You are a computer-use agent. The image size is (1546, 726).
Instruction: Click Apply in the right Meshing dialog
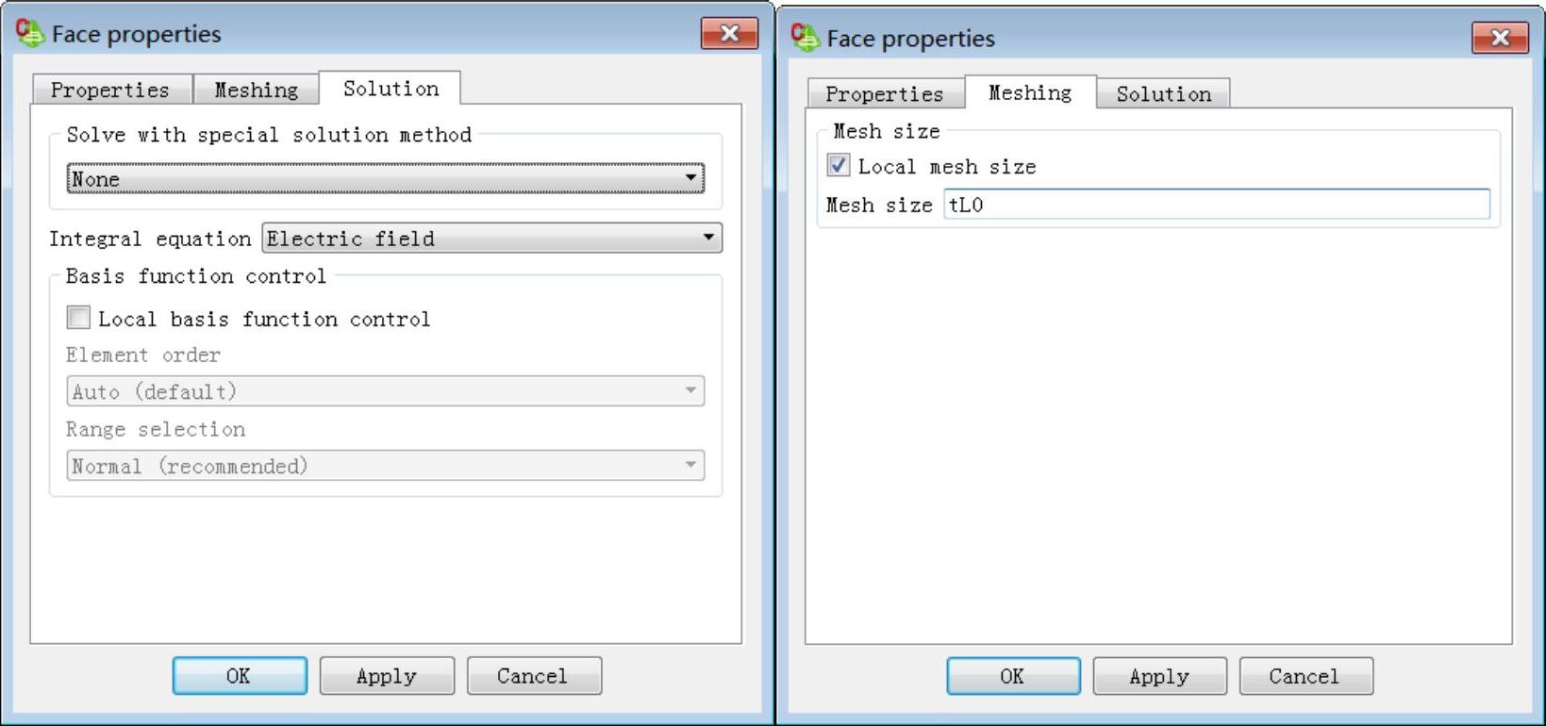click(1159, 676)
